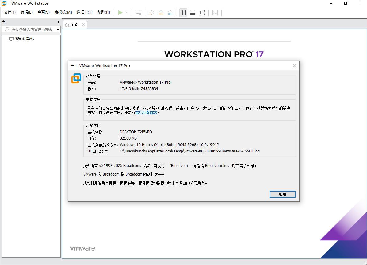Viewport: 367px width, 265px height.
Task: Click the power on (play) toolbar icon
Action: (x=120, y=13)
